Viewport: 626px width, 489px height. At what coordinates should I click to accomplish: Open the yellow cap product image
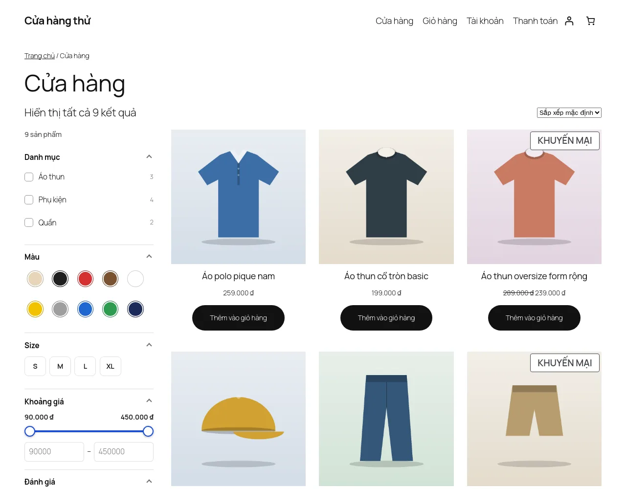238,419
